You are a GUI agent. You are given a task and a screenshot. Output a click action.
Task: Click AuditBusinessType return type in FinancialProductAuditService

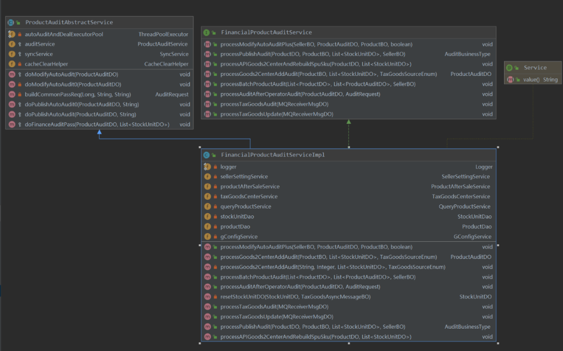[468, 54]
